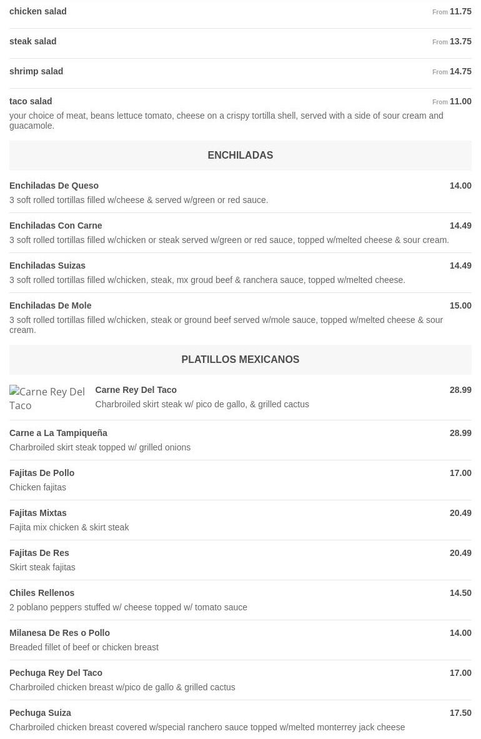Screen dimensions: 481x739
Task: Select Enchiladas De Queso
Action: 54,186
